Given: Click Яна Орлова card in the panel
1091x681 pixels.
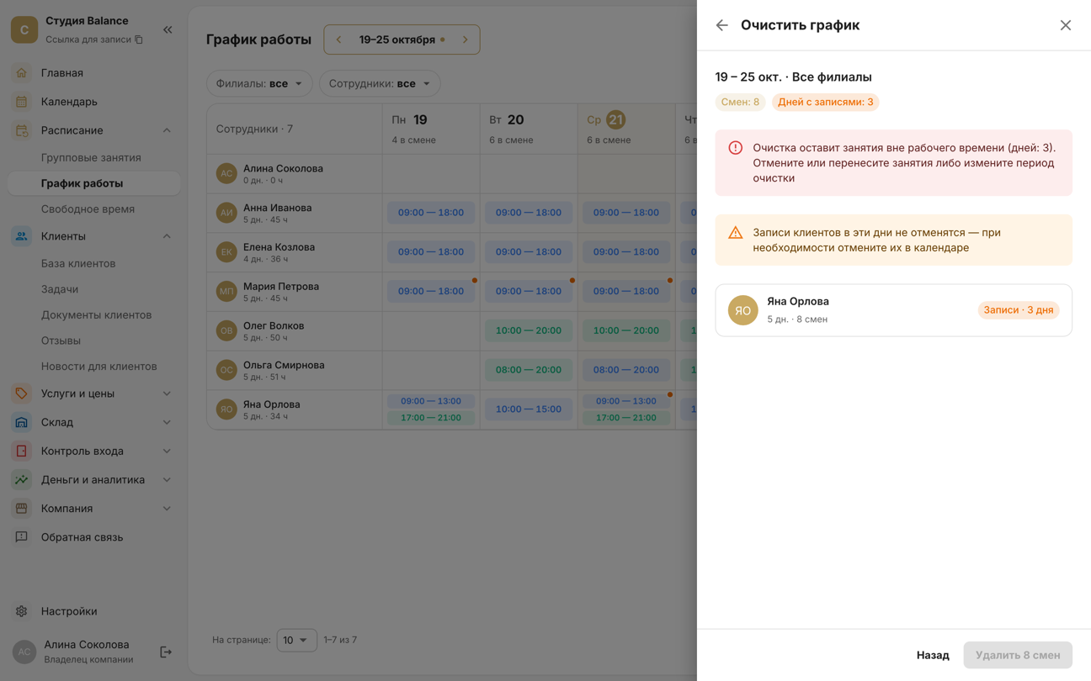Looking at the screenshot, I should click(x=893, y=310).
